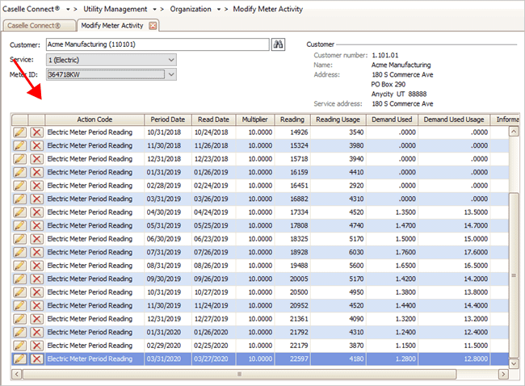Delete the 03/31/2020 highlighted reading row
This screenshot has height=386, width=525.
36,359
